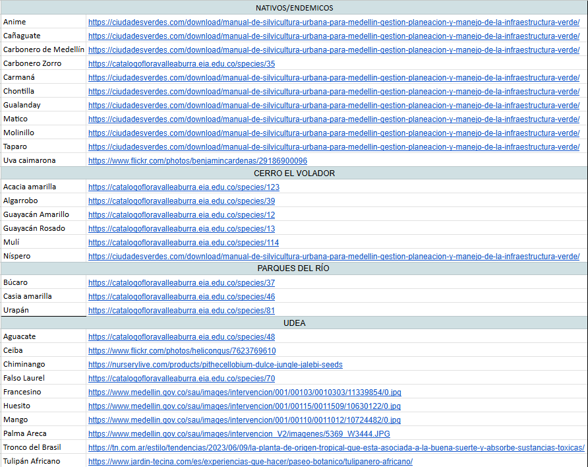Open the Falso Laurel species/70 link
The image size is (588, 467).
pos(181,379)
